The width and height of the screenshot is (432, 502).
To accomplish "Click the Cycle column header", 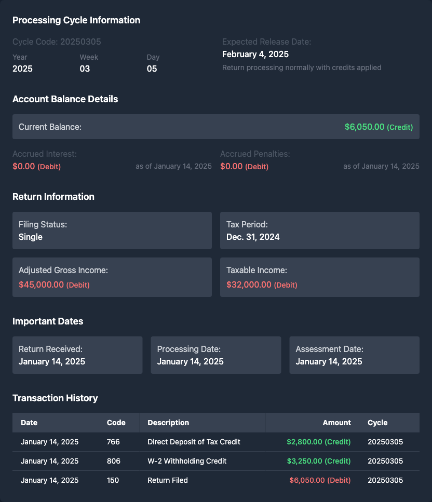I will 377,423.
